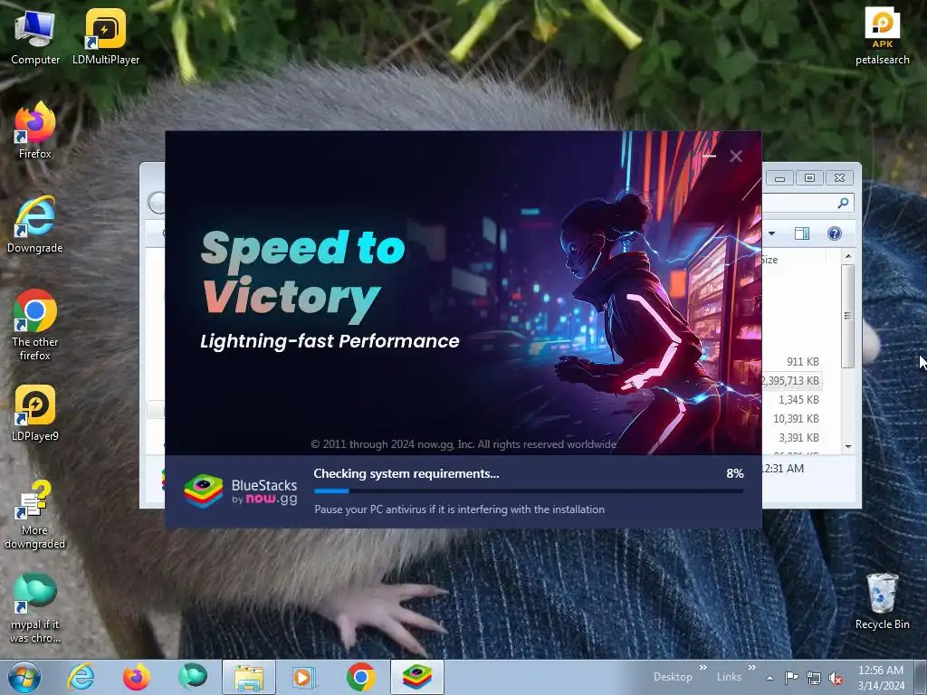Launch Internet Explorer from the taskbar
The image size is (927, 695).
pyautogui.click(x=81, y=677)
